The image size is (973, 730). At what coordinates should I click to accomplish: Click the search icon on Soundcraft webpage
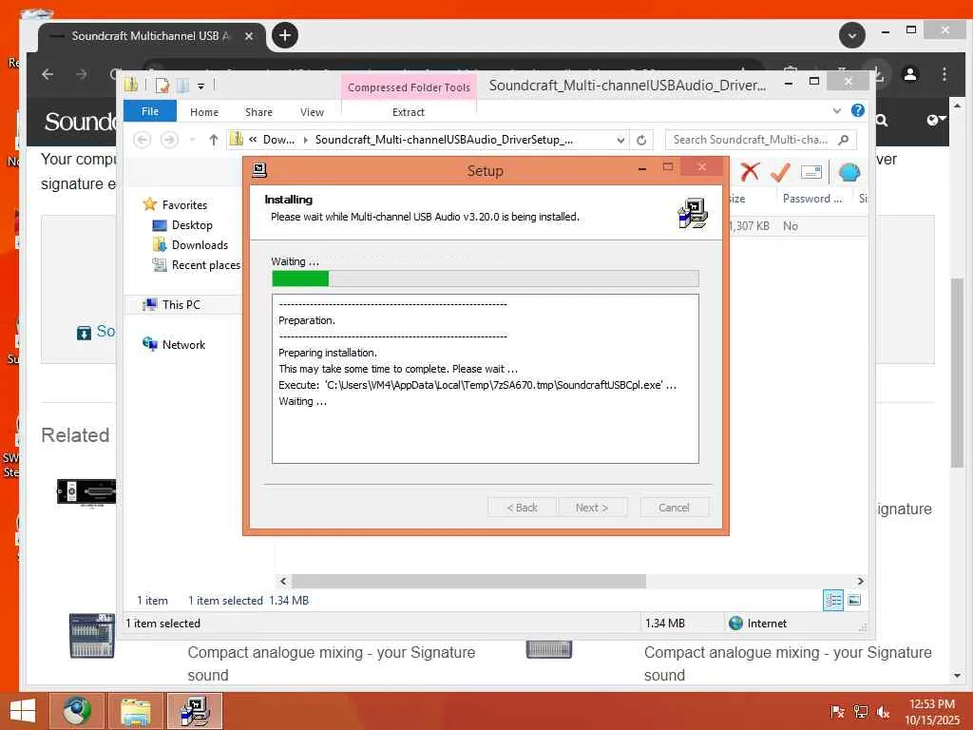881,121
